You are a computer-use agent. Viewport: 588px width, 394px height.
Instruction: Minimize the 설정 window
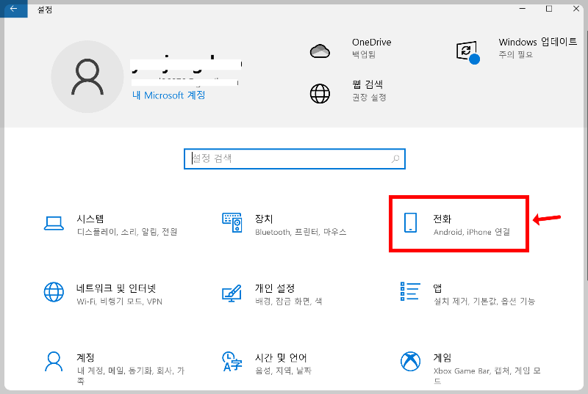coord(522,8)
